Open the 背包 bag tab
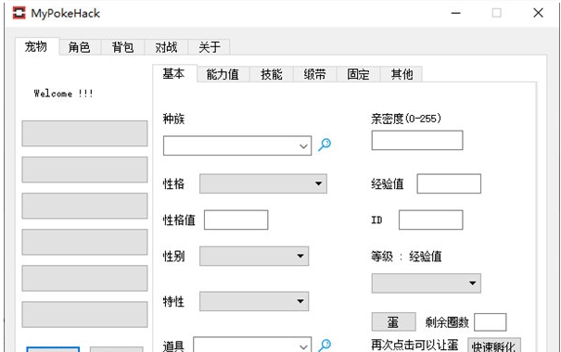 click(x=122, y=47)
